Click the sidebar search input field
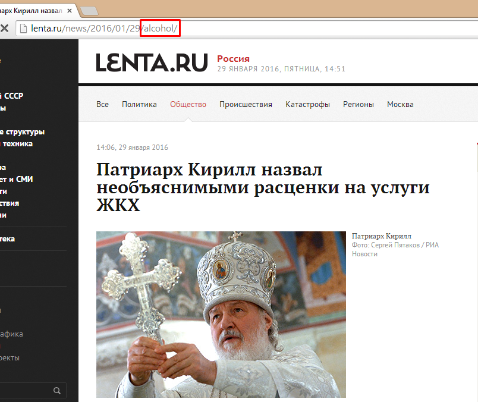Image resolution: width=478 pixels, height=402 pixels. (24, 391)
